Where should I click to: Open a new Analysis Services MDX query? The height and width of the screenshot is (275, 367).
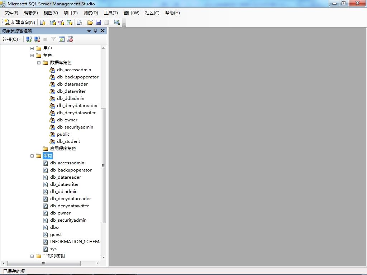pos(53,22)
